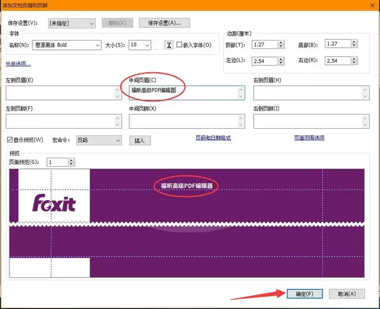This screenshot has width=380, height=309.
Task: Decrease the 右边(R) margin value
Action: (353, 63)
